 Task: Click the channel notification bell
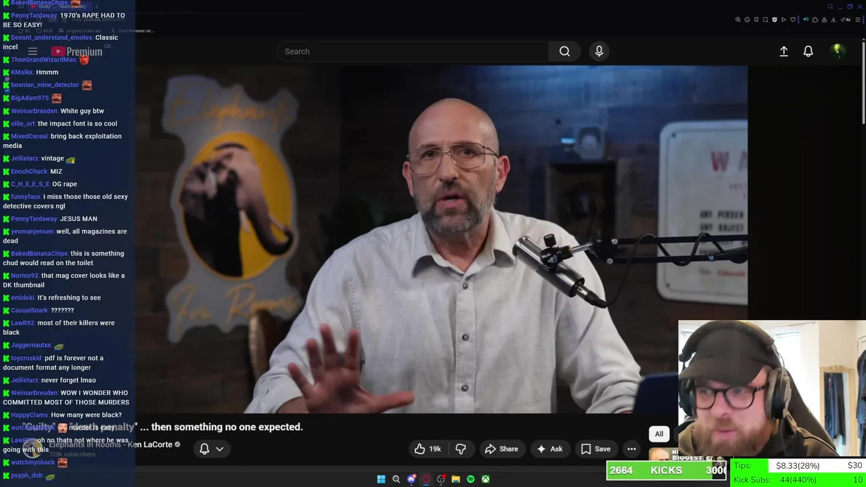point(204,448)
